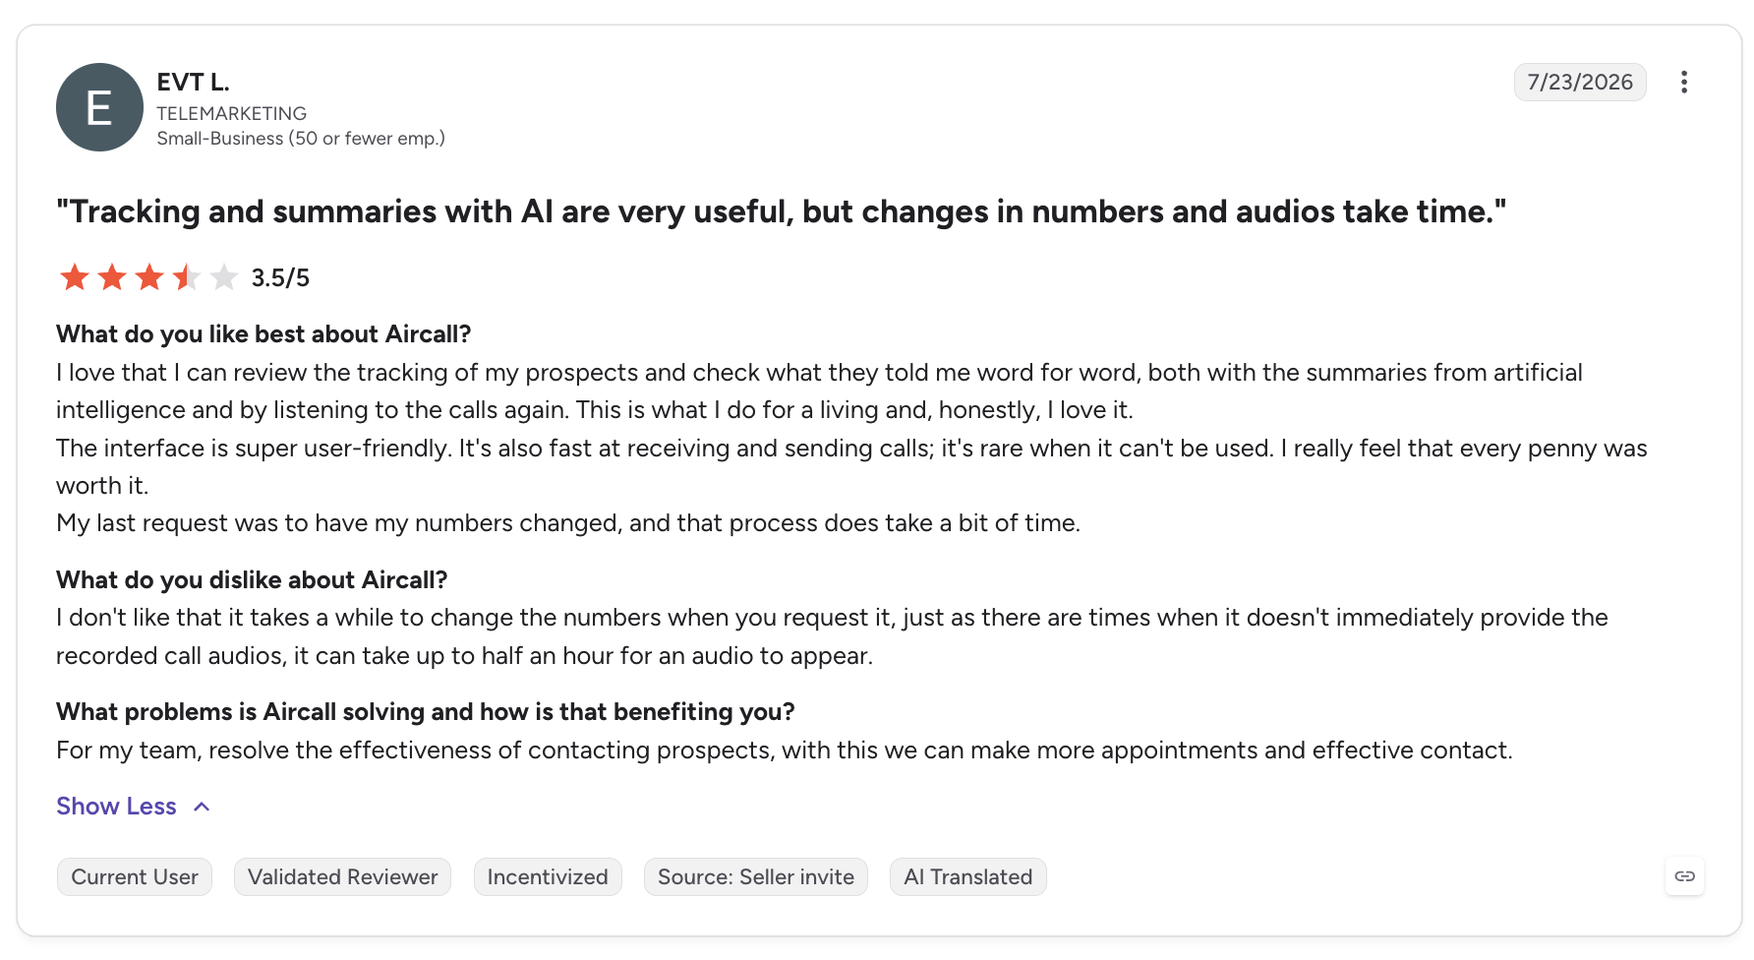This screenshot has height=960, width=1754.
Task: Click the Source: Seller invite badge
Action: point(756,877)
